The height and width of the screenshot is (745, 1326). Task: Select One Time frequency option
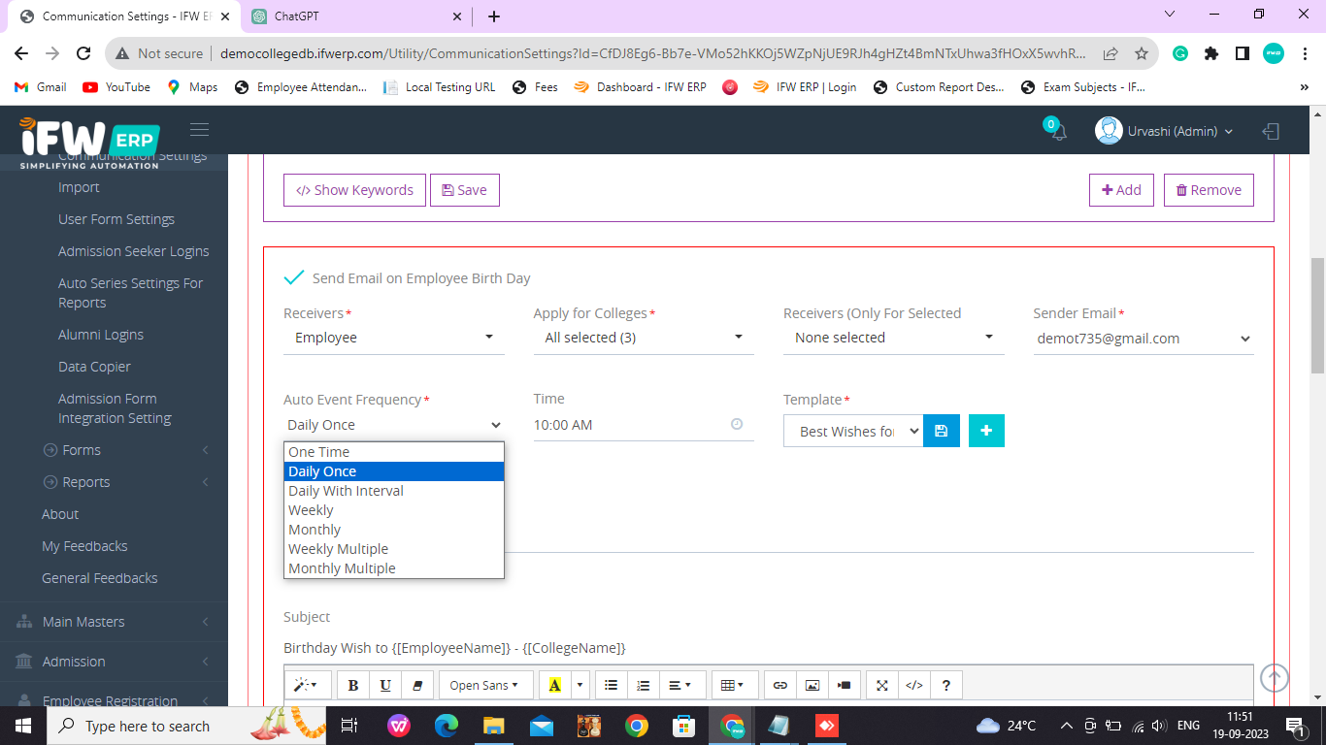click(394, 452)
